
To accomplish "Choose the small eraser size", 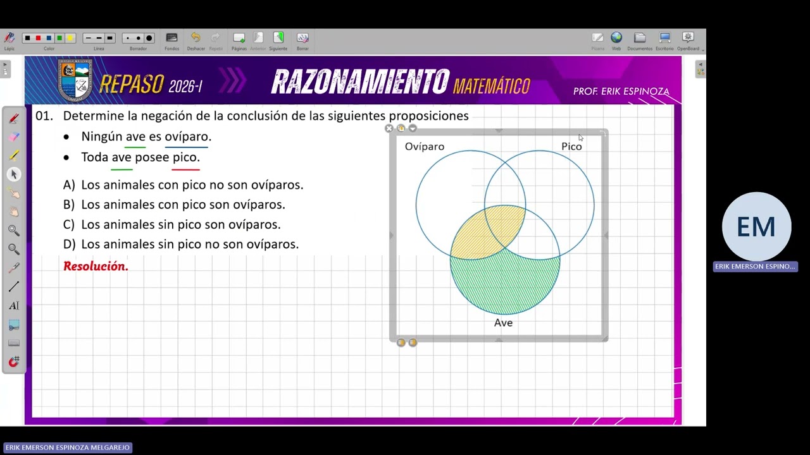I will point(127,38).
